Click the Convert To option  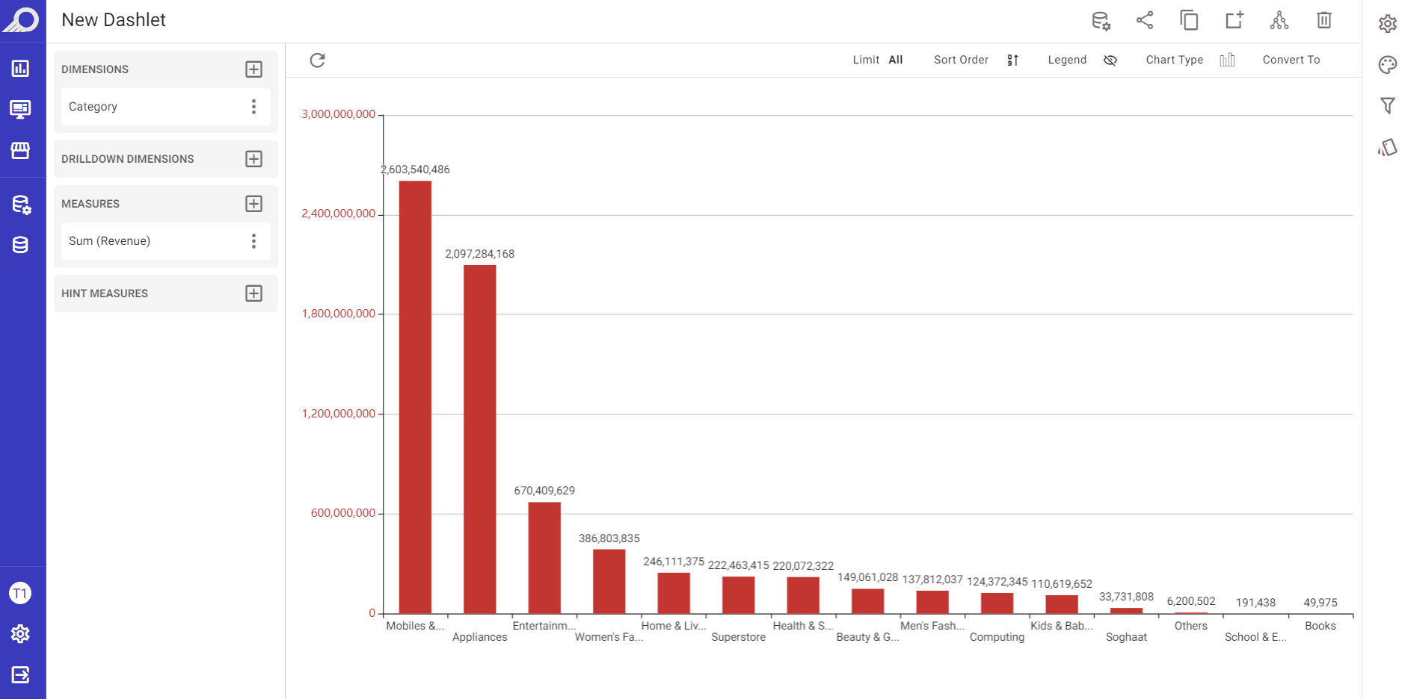[x=1291, y=60]
